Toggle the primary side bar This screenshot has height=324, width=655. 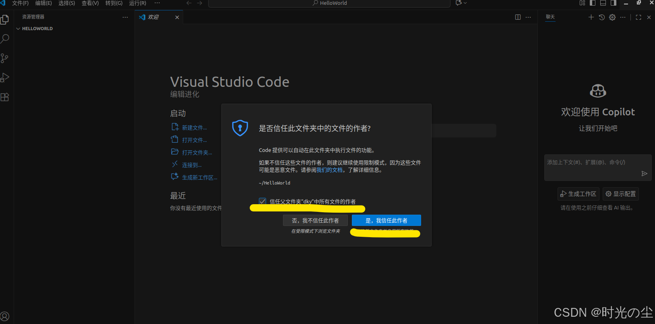click(x=593, y=3)
